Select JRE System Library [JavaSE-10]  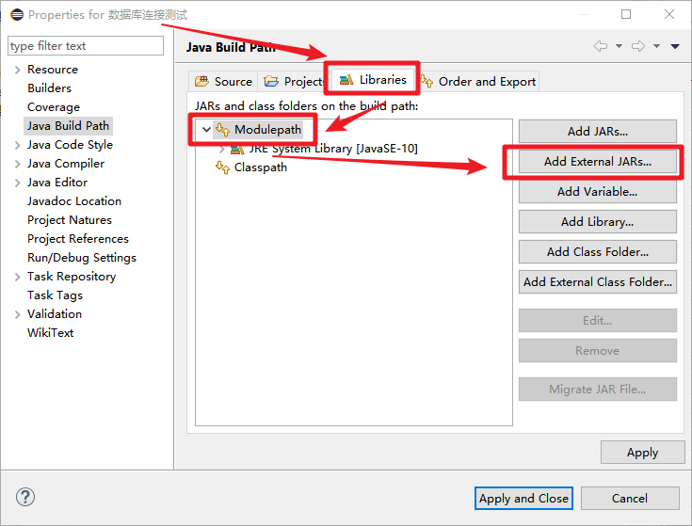coord(333,149)
